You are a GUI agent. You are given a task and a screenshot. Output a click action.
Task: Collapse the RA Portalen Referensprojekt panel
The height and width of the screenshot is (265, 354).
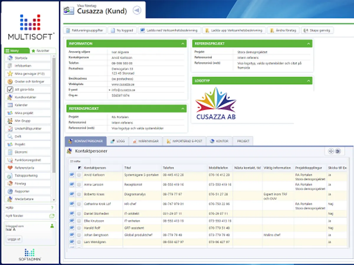(x=182, y=109)
